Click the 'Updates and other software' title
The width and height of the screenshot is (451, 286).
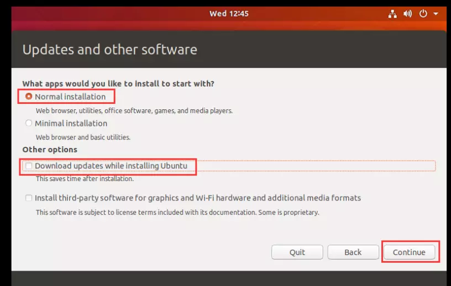pos(110,50)
